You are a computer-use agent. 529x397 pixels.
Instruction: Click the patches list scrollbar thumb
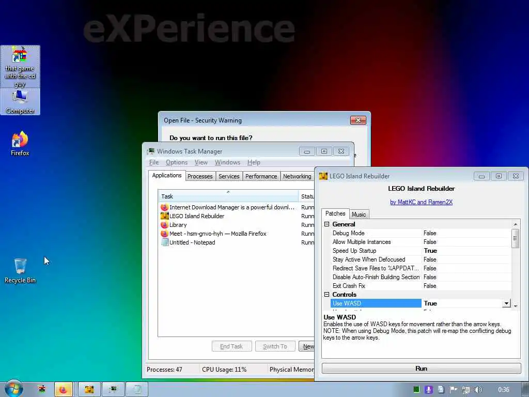515,238
